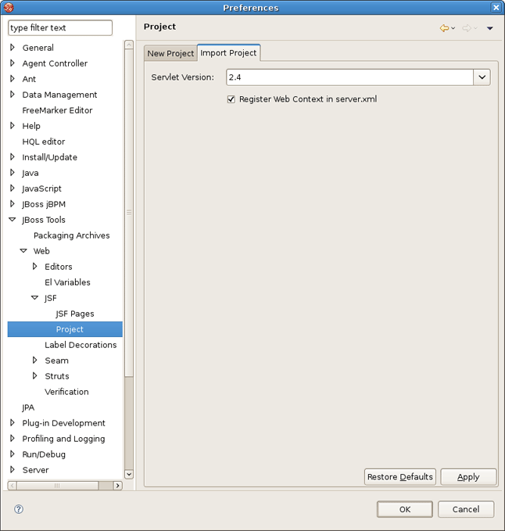Image resolution: width=505 pixels, height=531 pixels.
Task: Select the Seam preferences item
Action: [x=56, y=361]
